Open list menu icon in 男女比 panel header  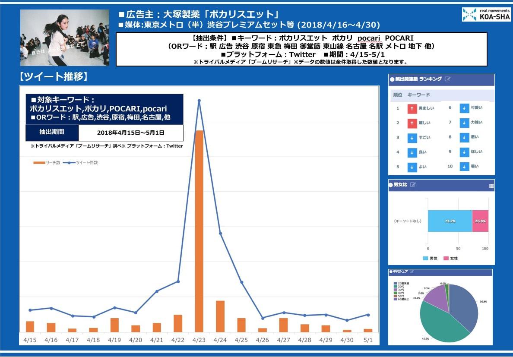(491, 186)
